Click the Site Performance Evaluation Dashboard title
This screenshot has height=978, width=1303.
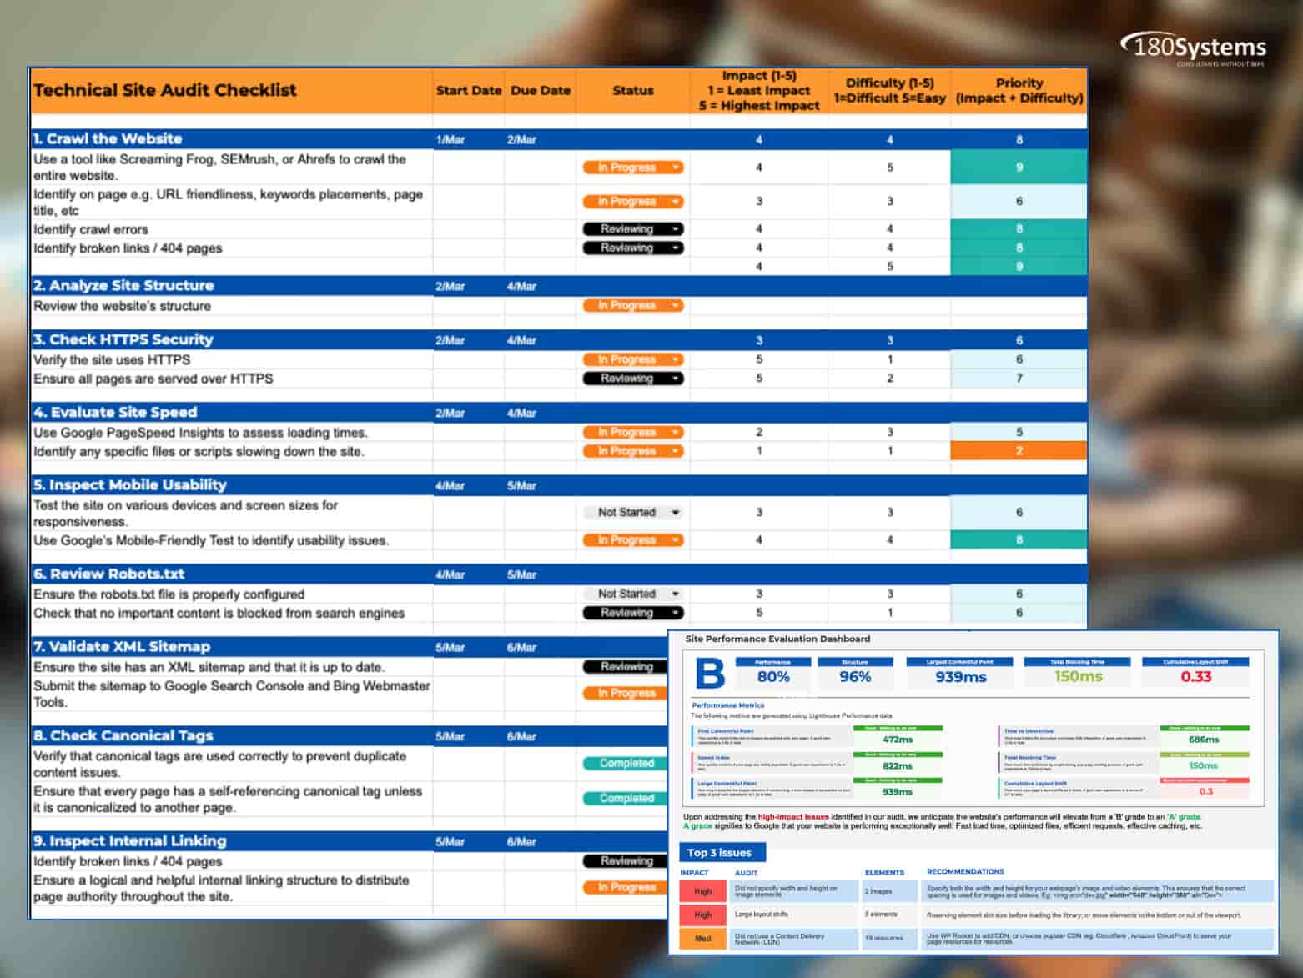point(777,639)
